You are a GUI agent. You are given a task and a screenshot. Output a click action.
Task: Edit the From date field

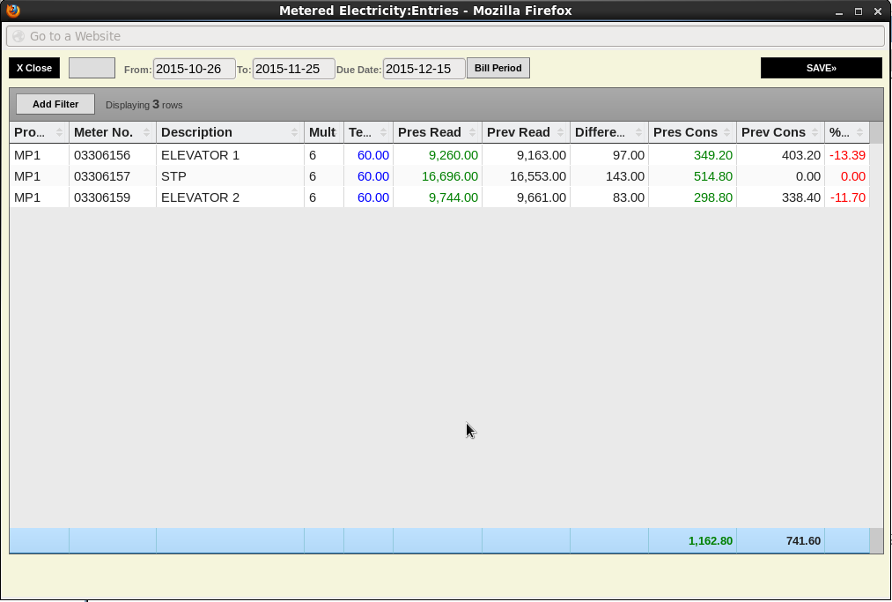194,69
